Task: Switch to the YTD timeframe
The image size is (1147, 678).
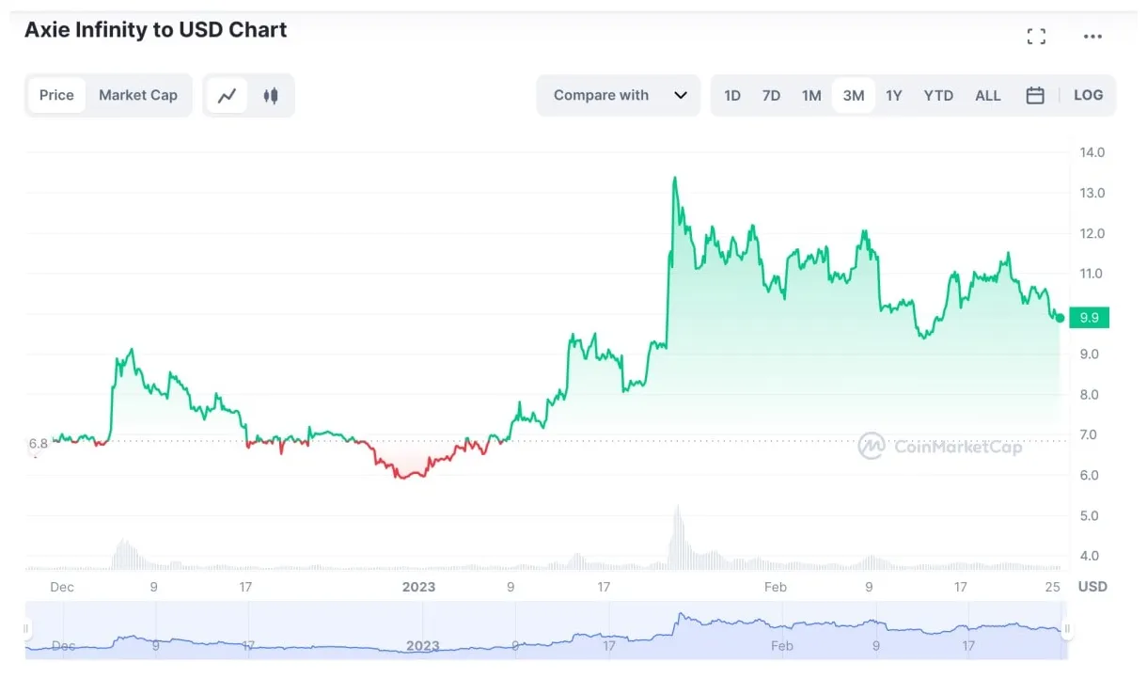Action: click(x=937, y=95)
